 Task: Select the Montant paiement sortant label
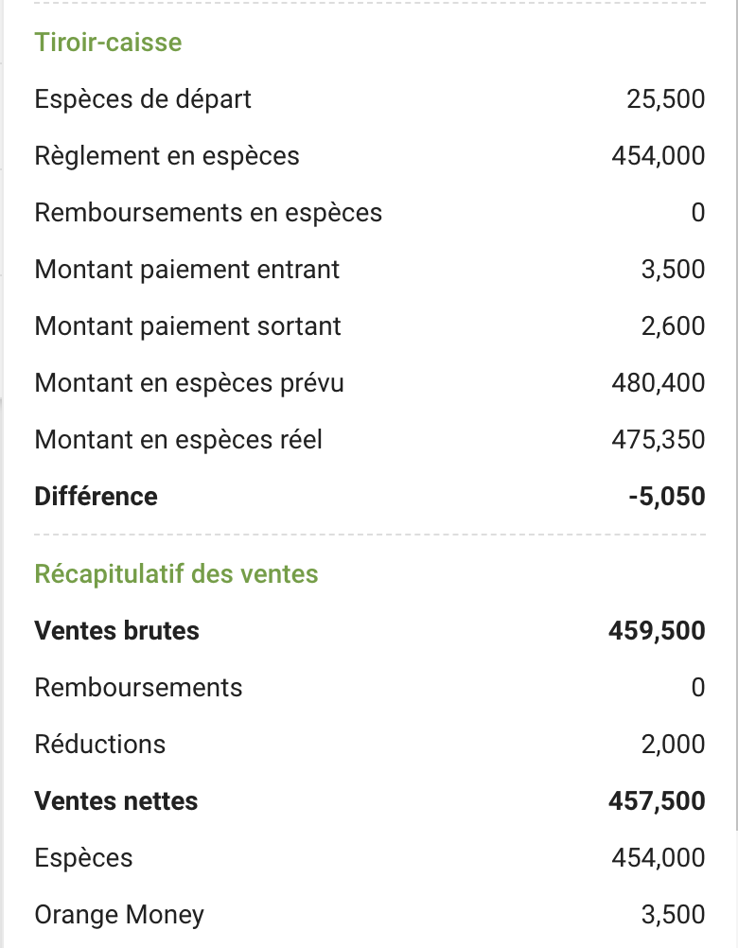pos(187,326)
